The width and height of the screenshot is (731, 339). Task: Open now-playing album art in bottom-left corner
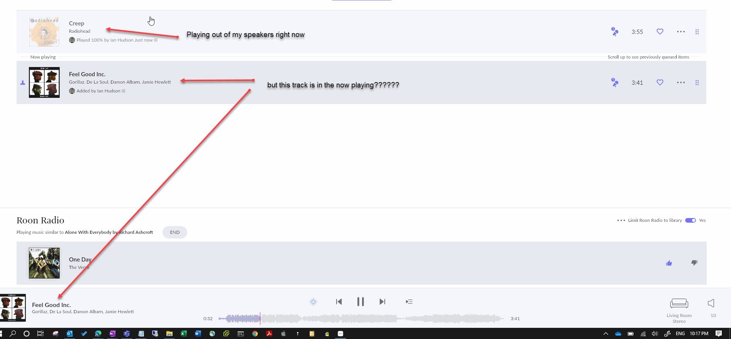[13, 308]
